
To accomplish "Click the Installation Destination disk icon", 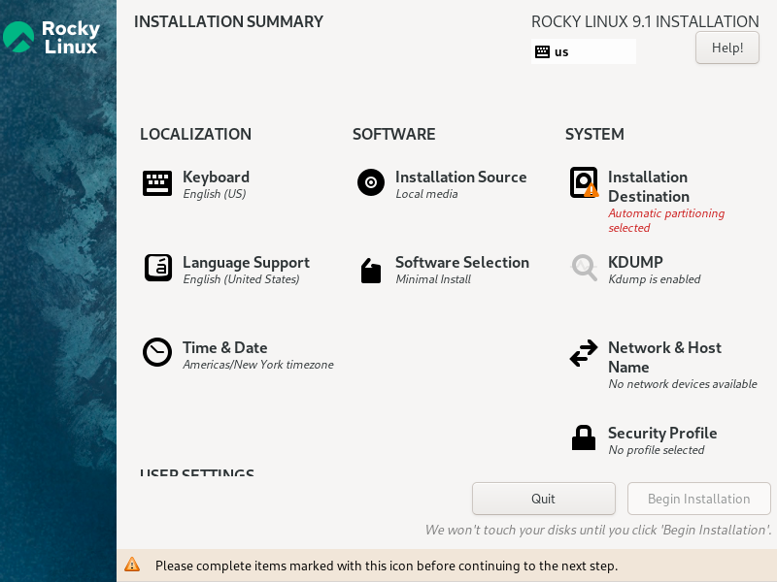I will point(584,182).
